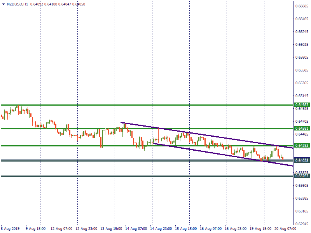Click the 0.63763 dark price label
Screen dimensions: 311x233
coord(302,176)
